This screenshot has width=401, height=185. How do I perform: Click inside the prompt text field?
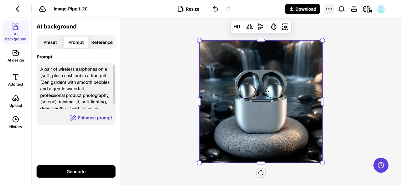[75, 89]
